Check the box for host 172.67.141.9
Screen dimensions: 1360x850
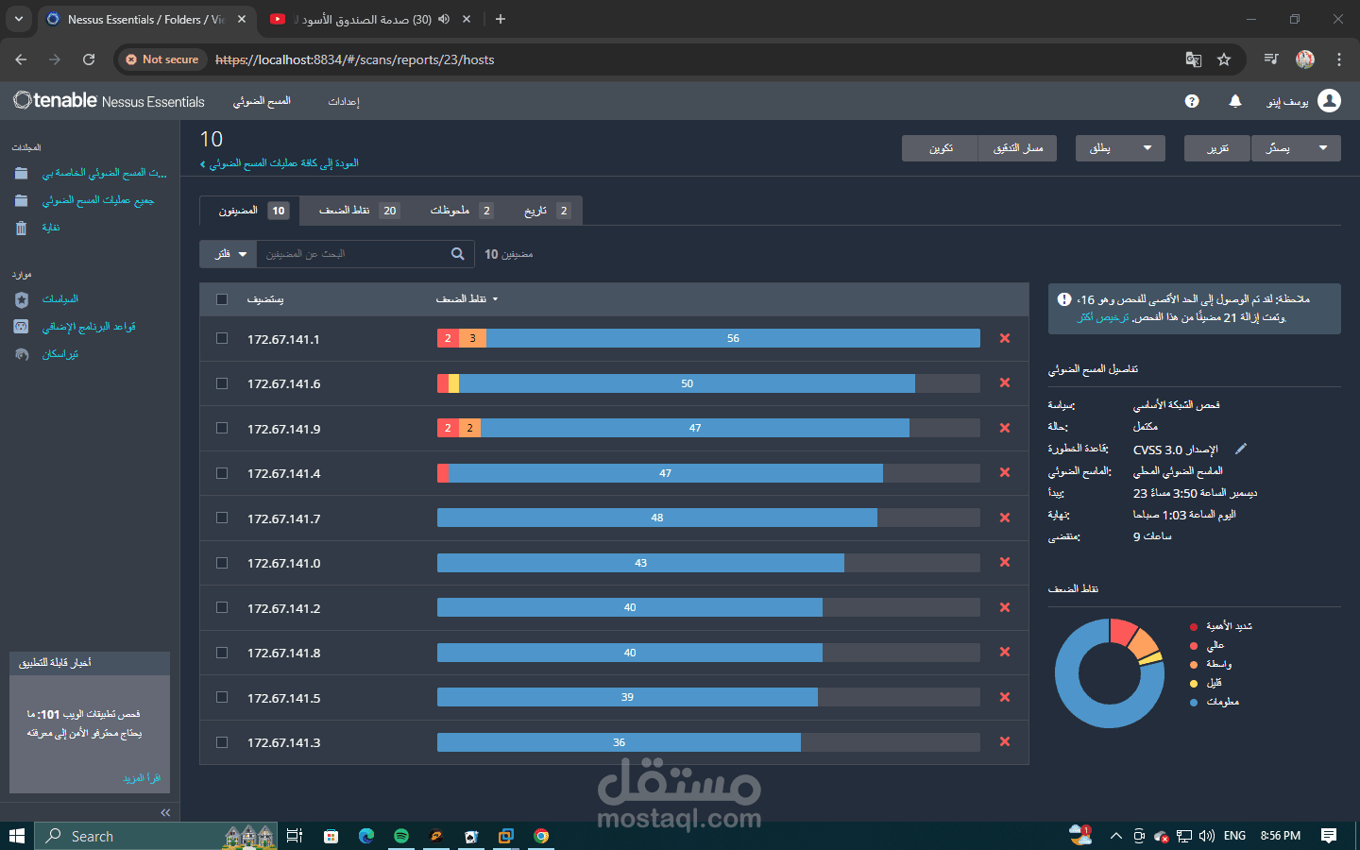tap(222, 428)
